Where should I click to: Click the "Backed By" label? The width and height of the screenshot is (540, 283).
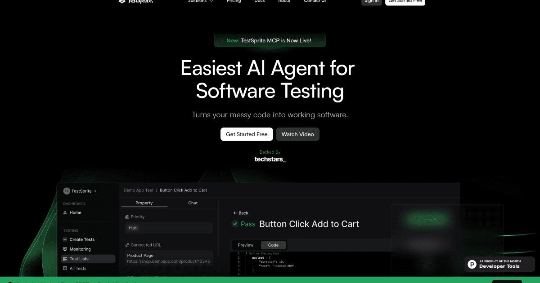coord(270,152)
